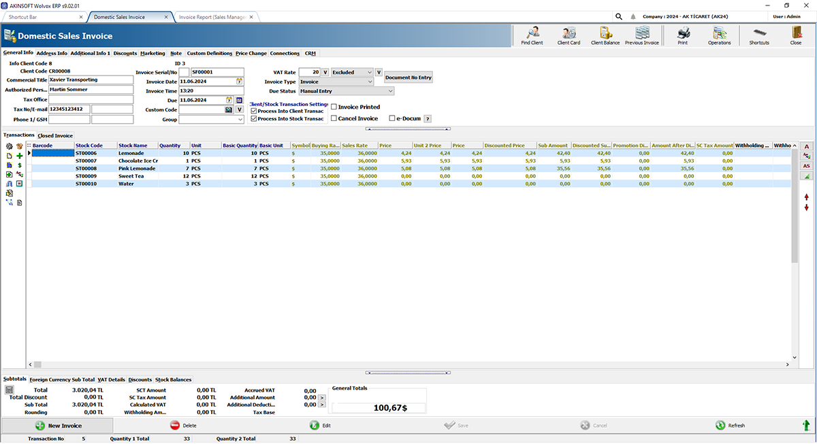
Task: Open the Invoice Type dropdown
Action: [x=337, y=82]
